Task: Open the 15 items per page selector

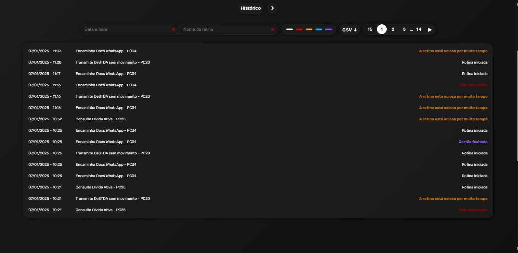Action: pos(370,29)
